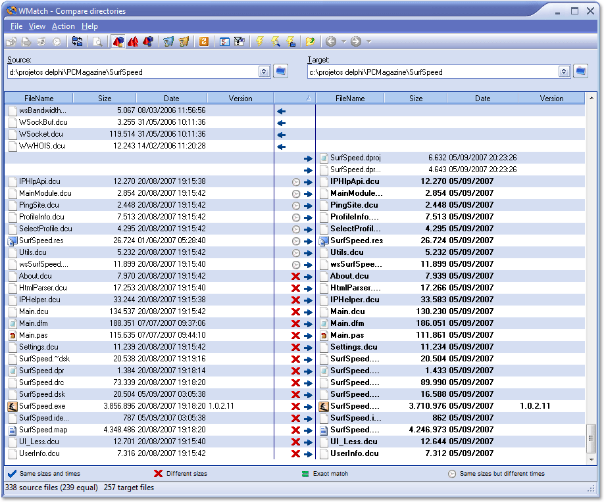Open the Action menu

coord(63,26)
